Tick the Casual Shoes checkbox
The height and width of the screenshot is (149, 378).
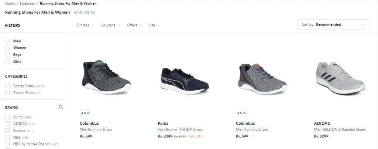pos(7,93)
